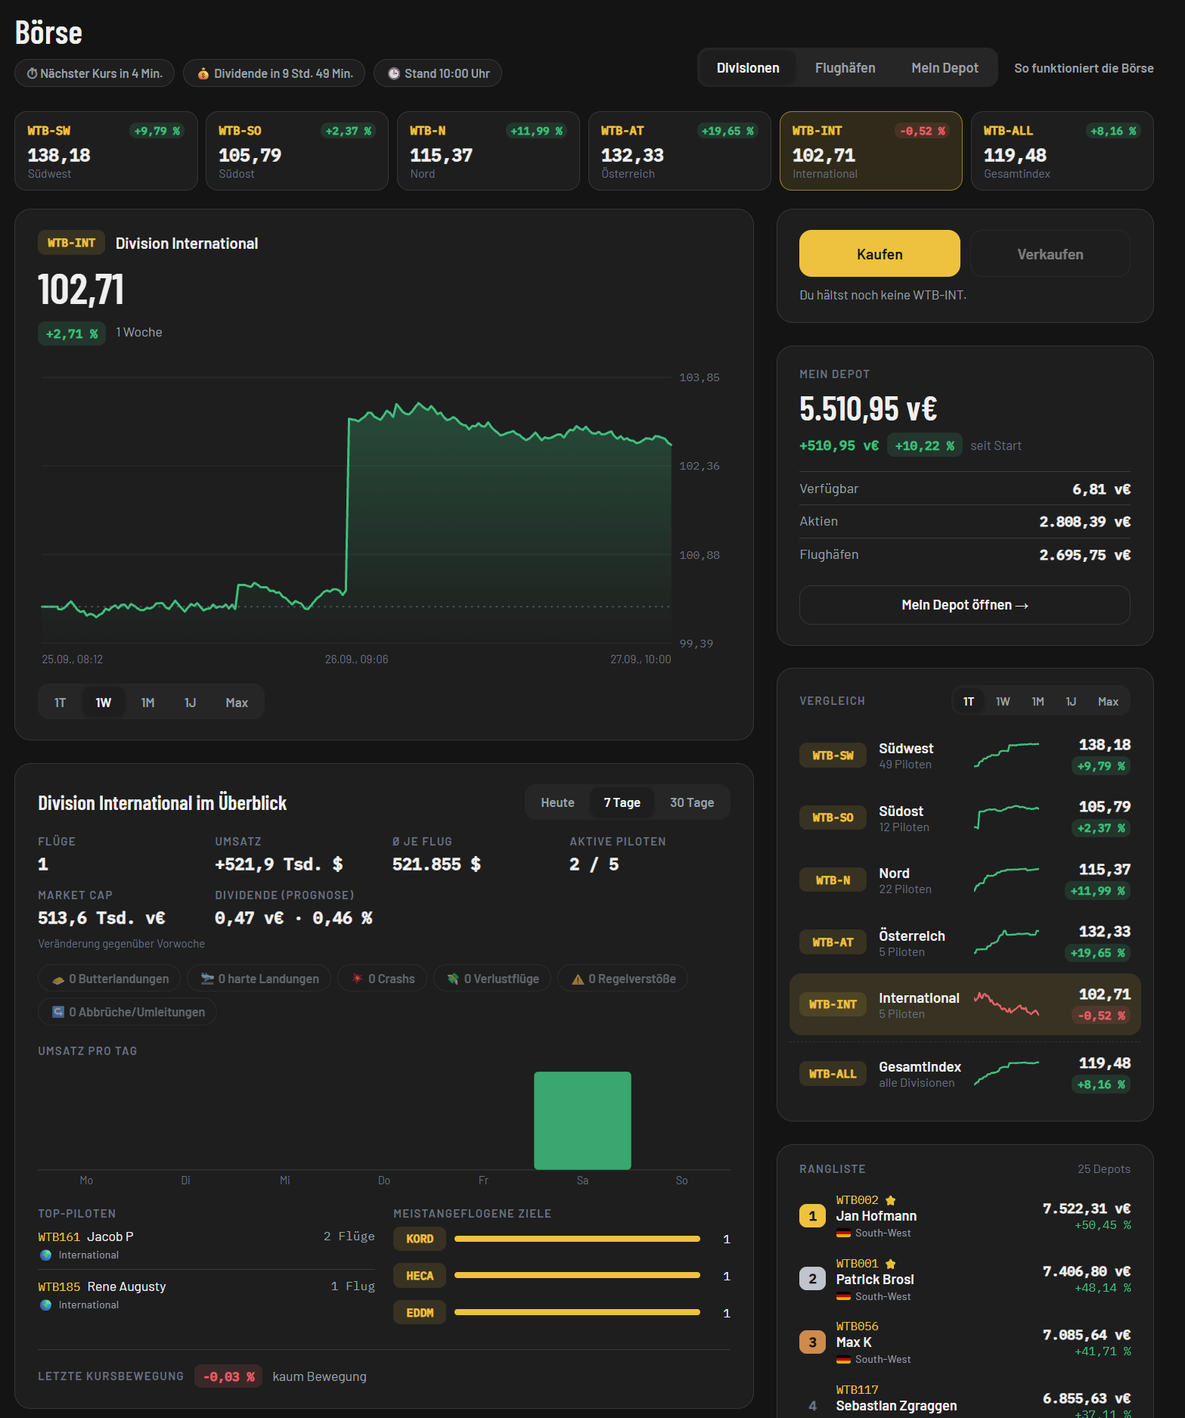Image resolution: width=1185 pixels, height=1418 pixels.
Task: Select the WTB-ALL Gesamtindex card
Action: 1062,150
